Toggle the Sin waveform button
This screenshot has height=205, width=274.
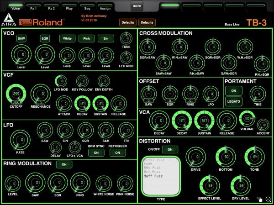coord(106,38)
